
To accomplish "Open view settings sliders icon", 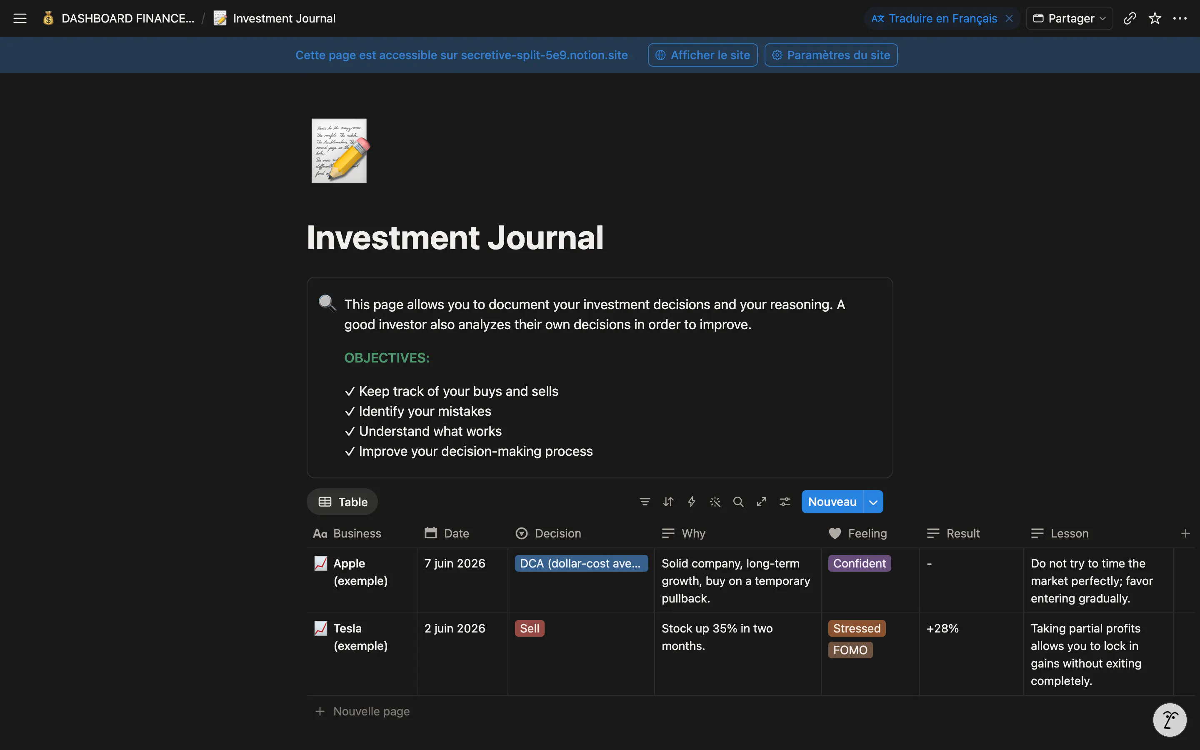I will coord(785,502).
